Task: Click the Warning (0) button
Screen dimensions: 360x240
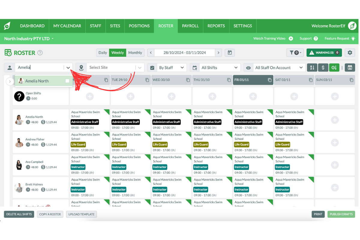Action: click(324, 52)
